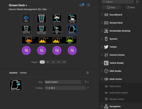The image size is (142, 109).
Task: Expand the System category
Action: tap(102, 39)
